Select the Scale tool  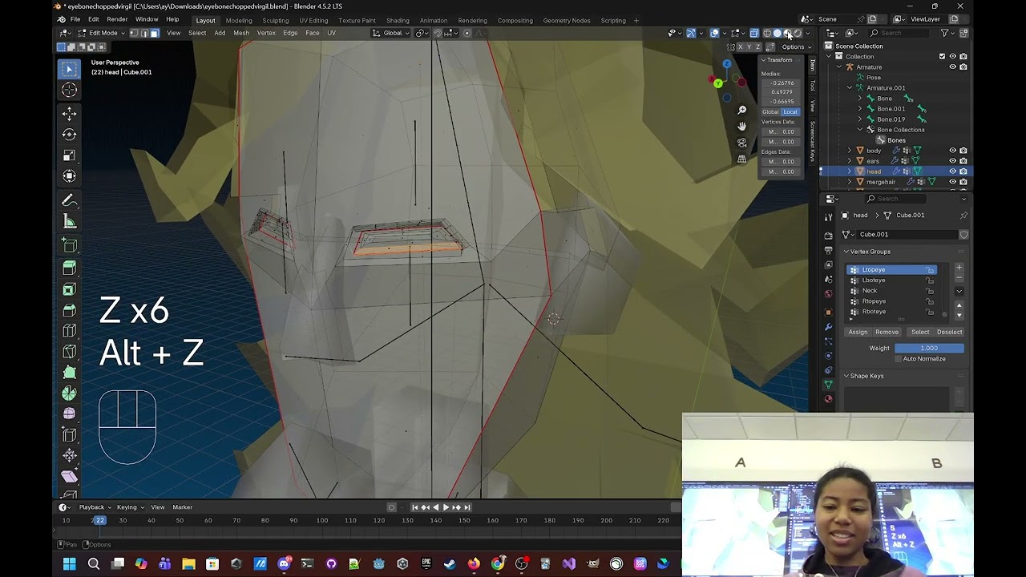pyautogui.click(x=70, y=155)
